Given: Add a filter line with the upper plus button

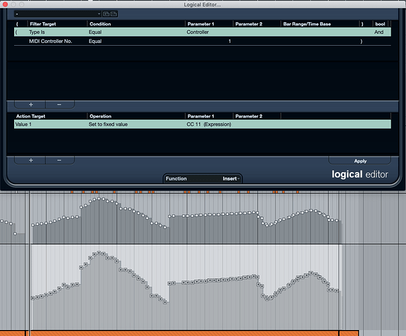Looking at the screenshot, I should [31, 104].
